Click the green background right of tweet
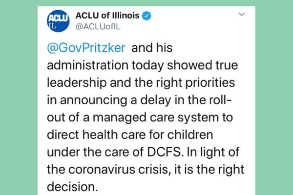Screen dimensions: 293x195 tap(273, 97)
